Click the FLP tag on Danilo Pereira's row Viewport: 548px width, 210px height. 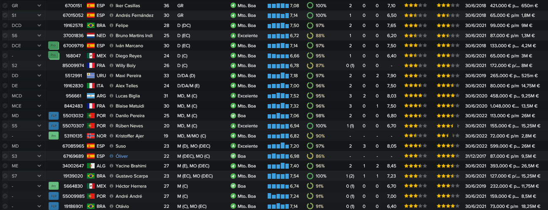pos(53,116)
